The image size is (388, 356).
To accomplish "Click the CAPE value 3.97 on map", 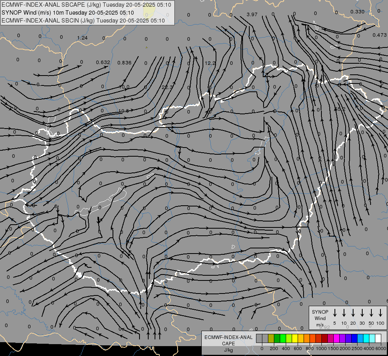I will (x=252, y=15).
